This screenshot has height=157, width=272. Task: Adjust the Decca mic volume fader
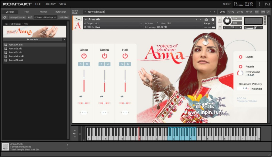[x=104, y=81]
